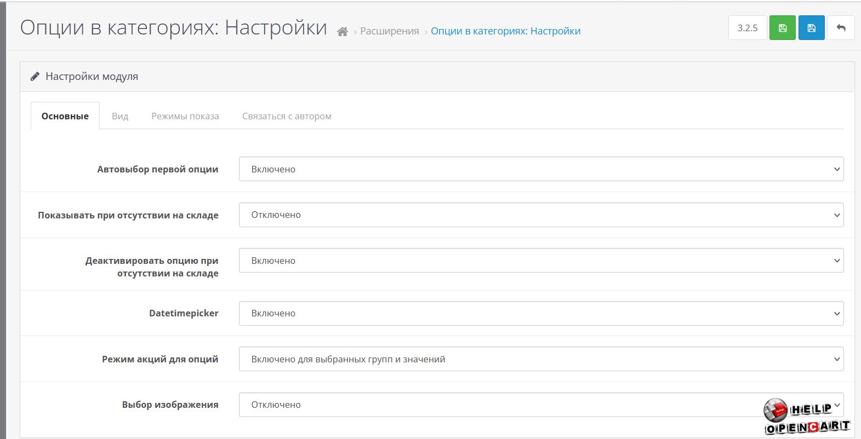Image resolution: width=861 pixels, height=439 pixels.
Task: Expand the Режим акций для опций dropdown
Action: (x=541, y=359)
